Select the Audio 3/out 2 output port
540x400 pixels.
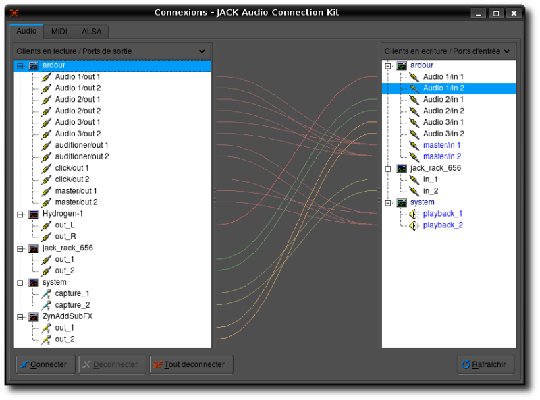78,134
